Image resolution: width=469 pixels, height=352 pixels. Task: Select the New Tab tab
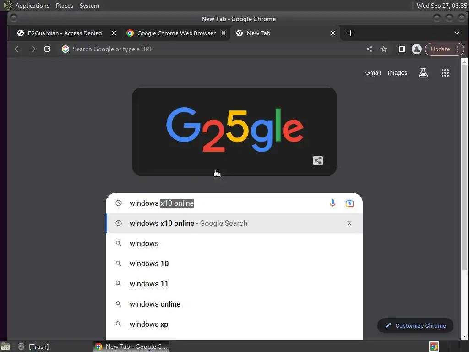285,33
